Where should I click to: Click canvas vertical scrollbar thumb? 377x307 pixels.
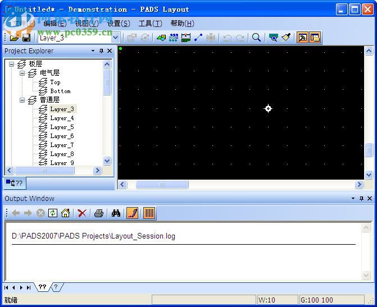tap(369, 150)
